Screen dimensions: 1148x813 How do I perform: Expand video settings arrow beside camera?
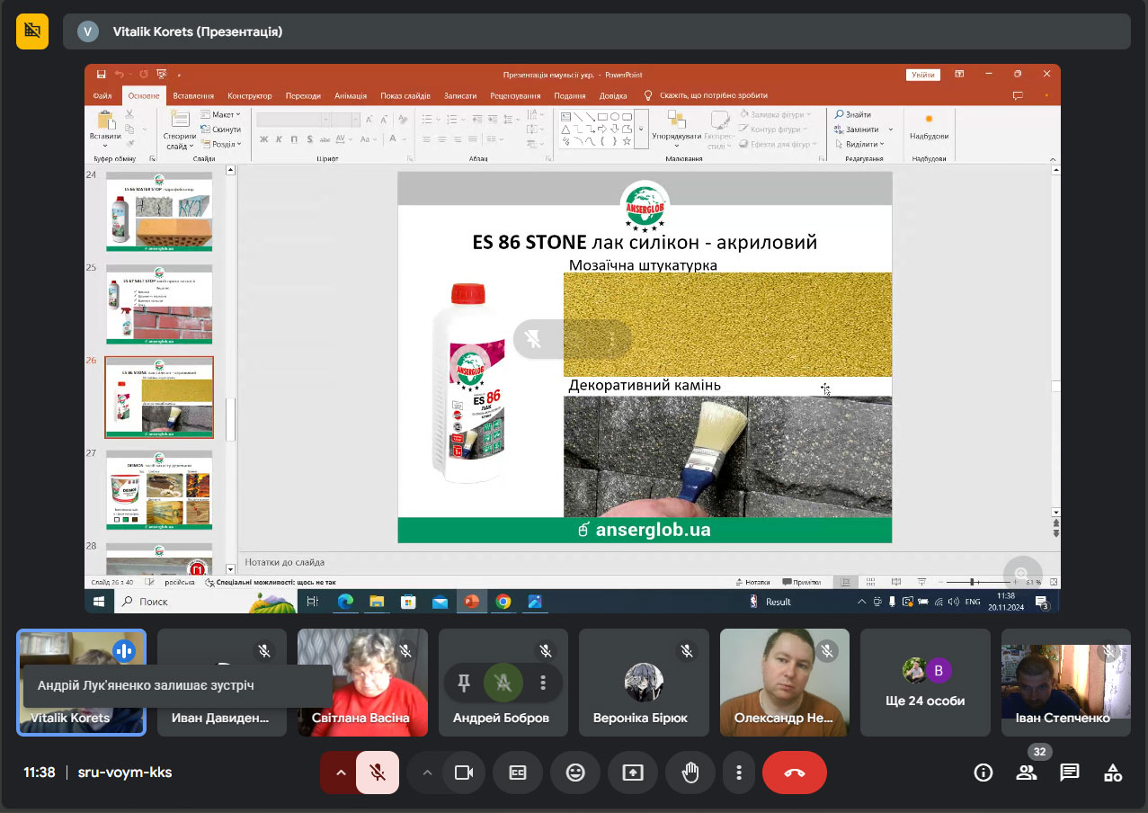(427, 773)
